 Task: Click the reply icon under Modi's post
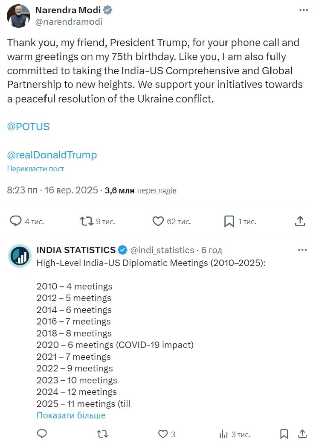pos(16,221)
